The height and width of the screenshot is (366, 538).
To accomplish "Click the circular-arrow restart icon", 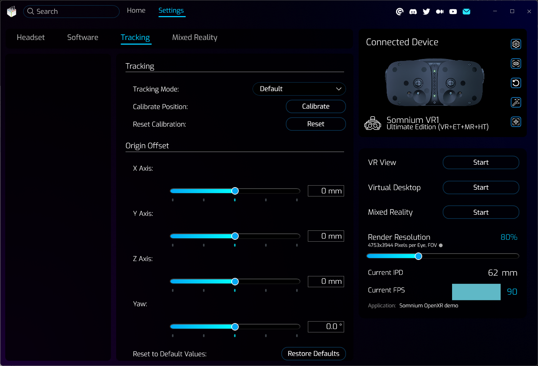I will pos(516,83).
